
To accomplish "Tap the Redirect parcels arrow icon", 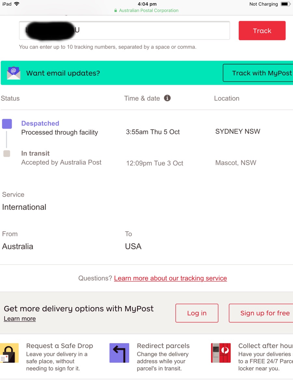I will (119, 353).
